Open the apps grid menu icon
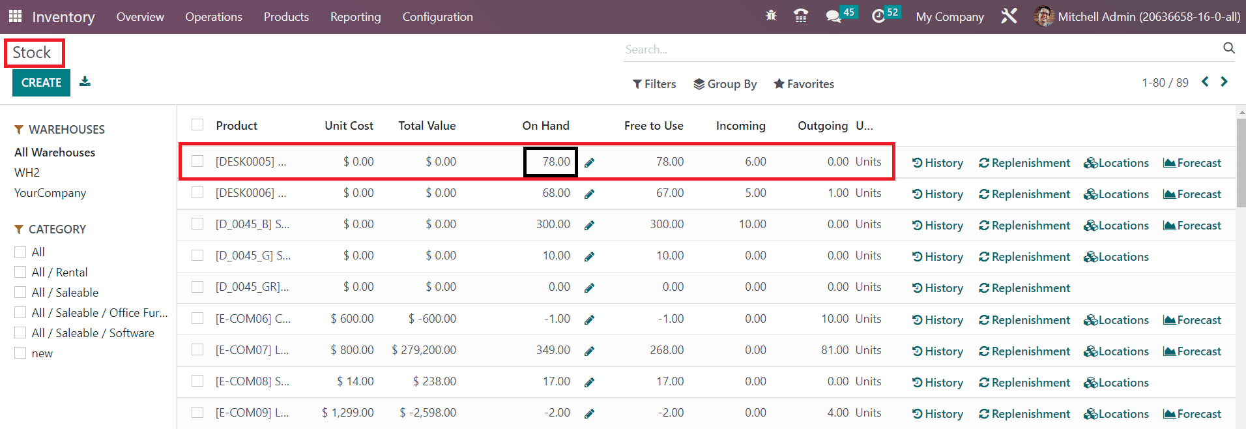The width and height of the screenshot is (1246, 429). (x=15, y=16)
